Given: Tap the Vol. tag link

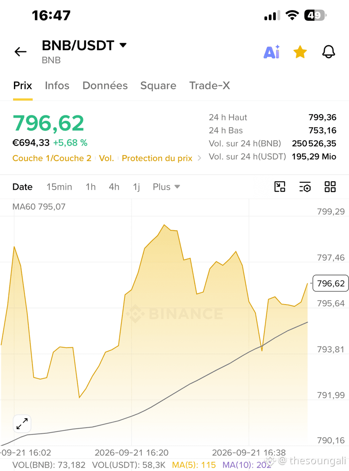Looking at the screenshot, I should click(x=107, y=158).
